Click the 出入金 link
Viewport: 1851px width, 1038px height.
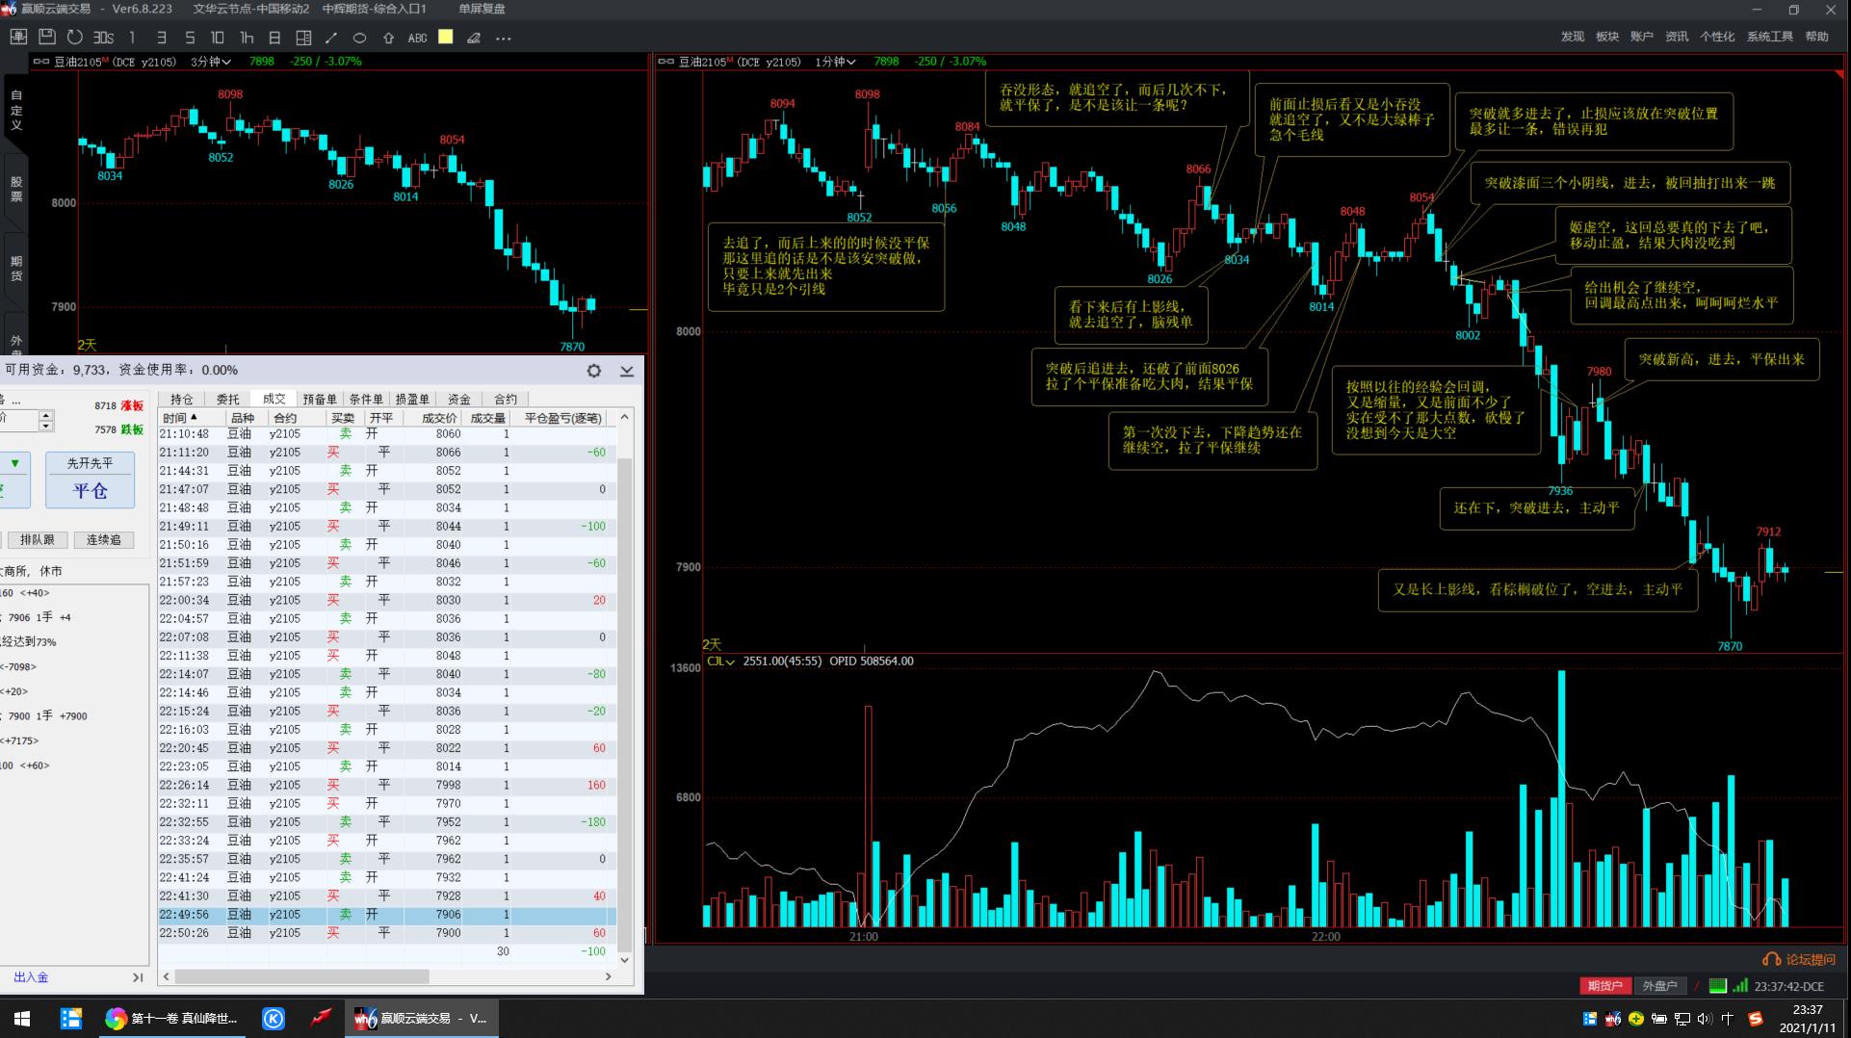[31, 977]
